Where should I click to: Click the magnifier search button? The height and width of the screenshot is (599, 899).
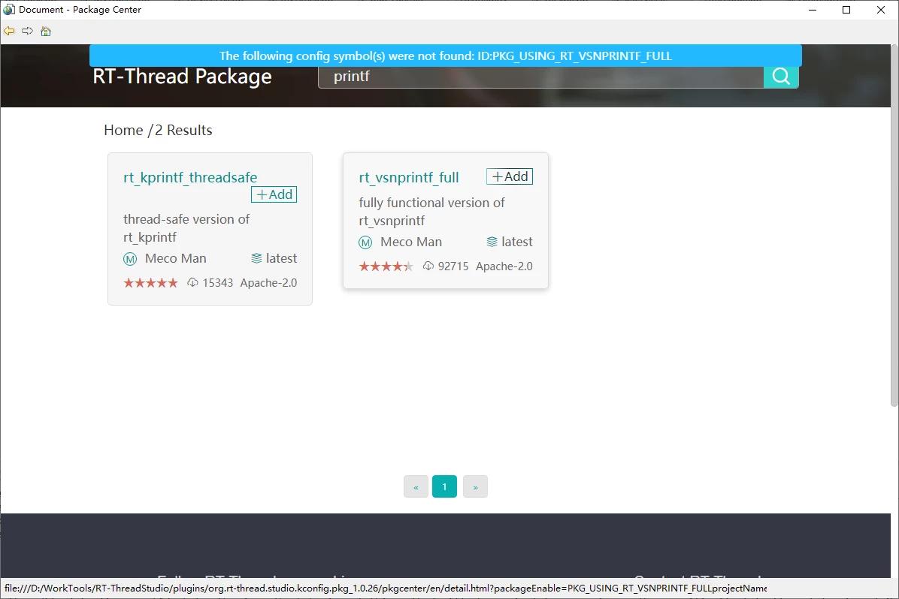coord(781,76)
